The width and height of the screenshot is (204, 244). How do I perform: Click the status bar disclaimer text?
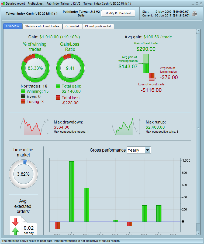pyautogui.click(x=61, y=241)
